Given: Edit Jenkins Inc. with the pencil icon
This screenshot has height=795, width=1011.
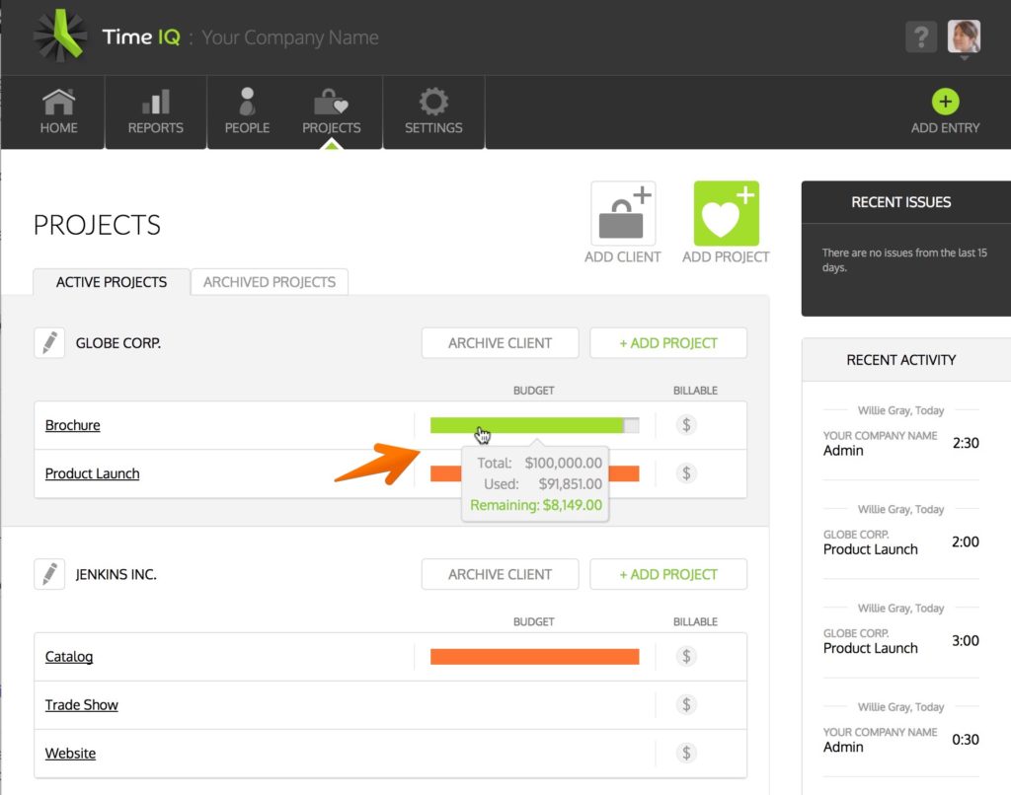Looking at the screenshot, I should click(49, 574).
